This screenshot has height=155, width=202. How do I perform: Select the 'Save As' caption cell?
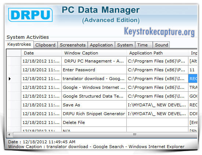[94, 105]
